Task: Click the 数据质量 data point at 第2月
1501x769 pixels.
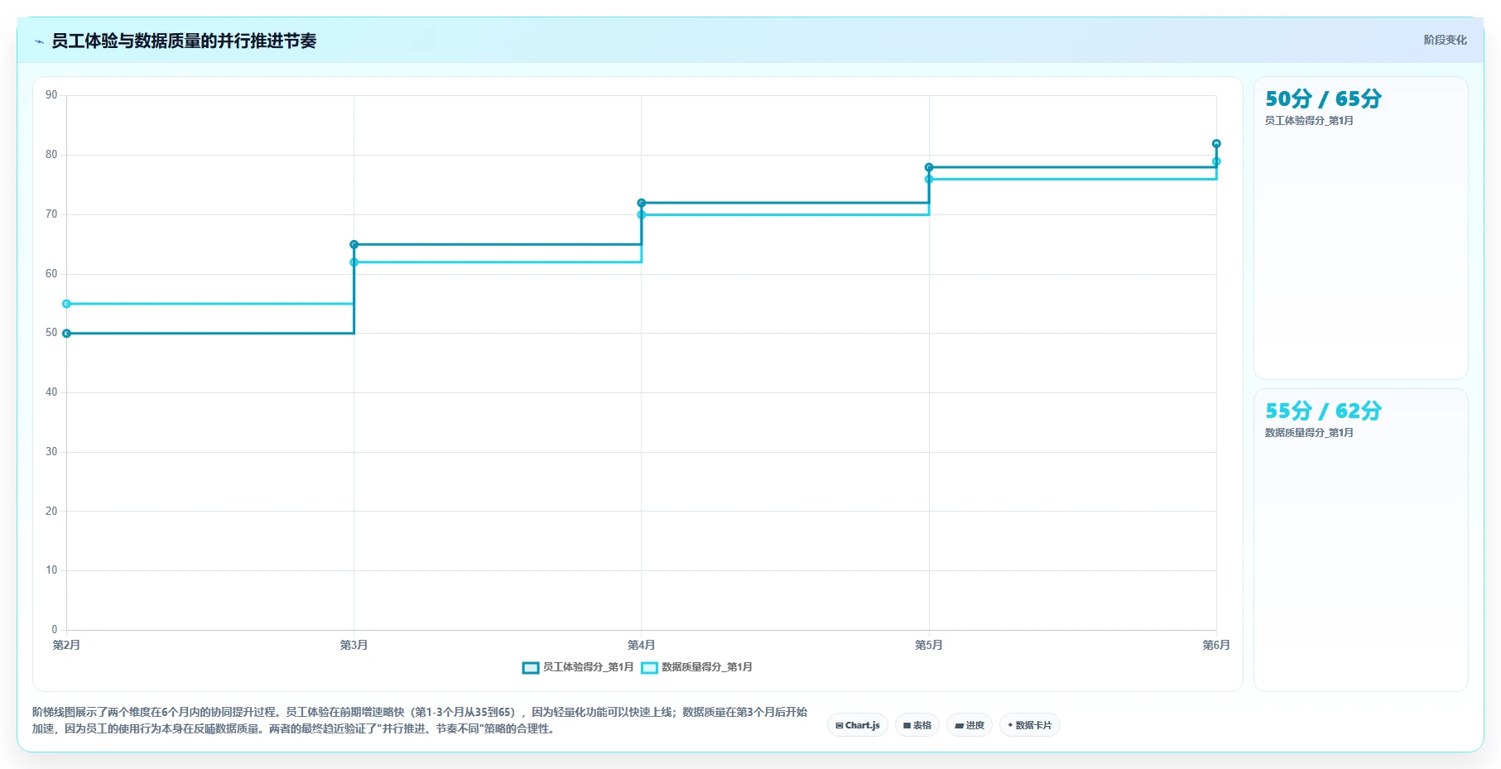Action: point(67,304)
